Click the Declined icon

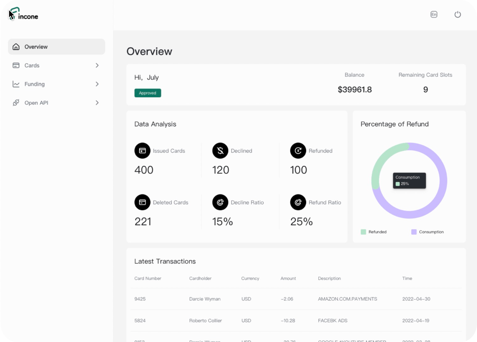click(x=220, y=151)
